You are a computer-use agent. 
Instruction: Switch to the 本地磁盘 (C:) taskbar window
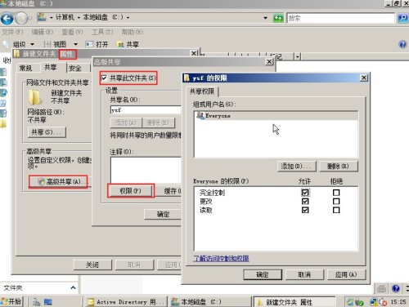tap(210, 302)
